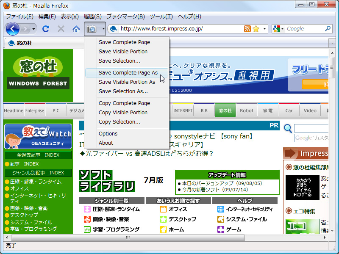Click the ゲーム clover icon under ヘルプ
The width and height of the screenshot is (339, 254).
point(221,228)
